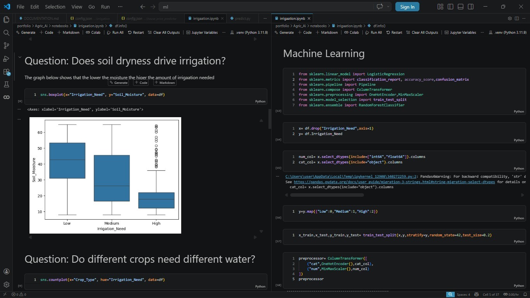
Task: Open the title bar more menus ellipsis
Action: (x=120, y=7)
